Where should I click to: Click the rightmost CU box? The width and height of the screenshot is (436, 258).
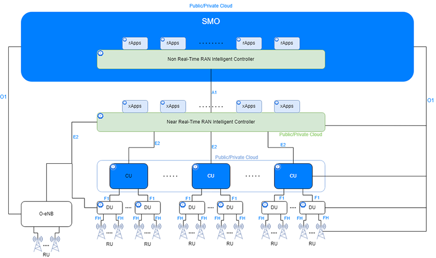[293, 176]
